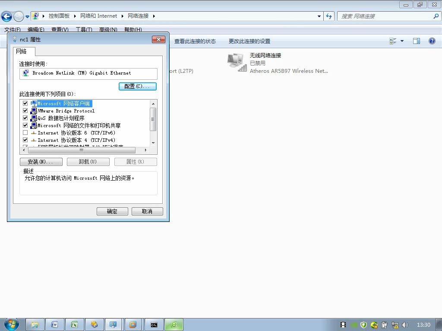Open the address bar history dropdown
This screenshot has width=442, height=331.
[x=319, y=16]
